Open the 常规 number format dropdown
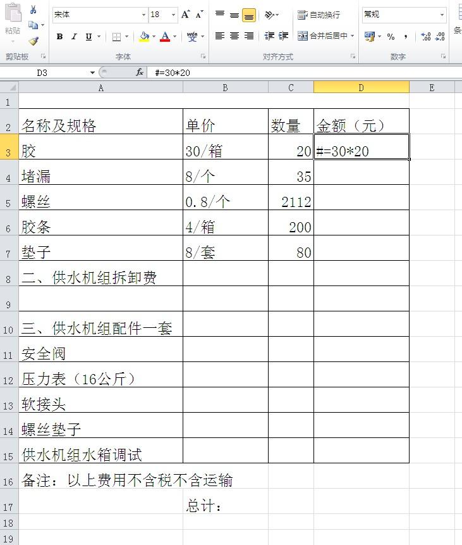462x545 pixels. click(442, 15)
